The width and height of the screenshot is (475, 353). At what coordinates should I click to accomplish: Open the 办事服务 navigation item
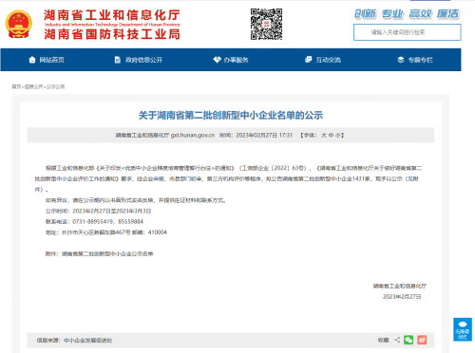click(236, 60)
